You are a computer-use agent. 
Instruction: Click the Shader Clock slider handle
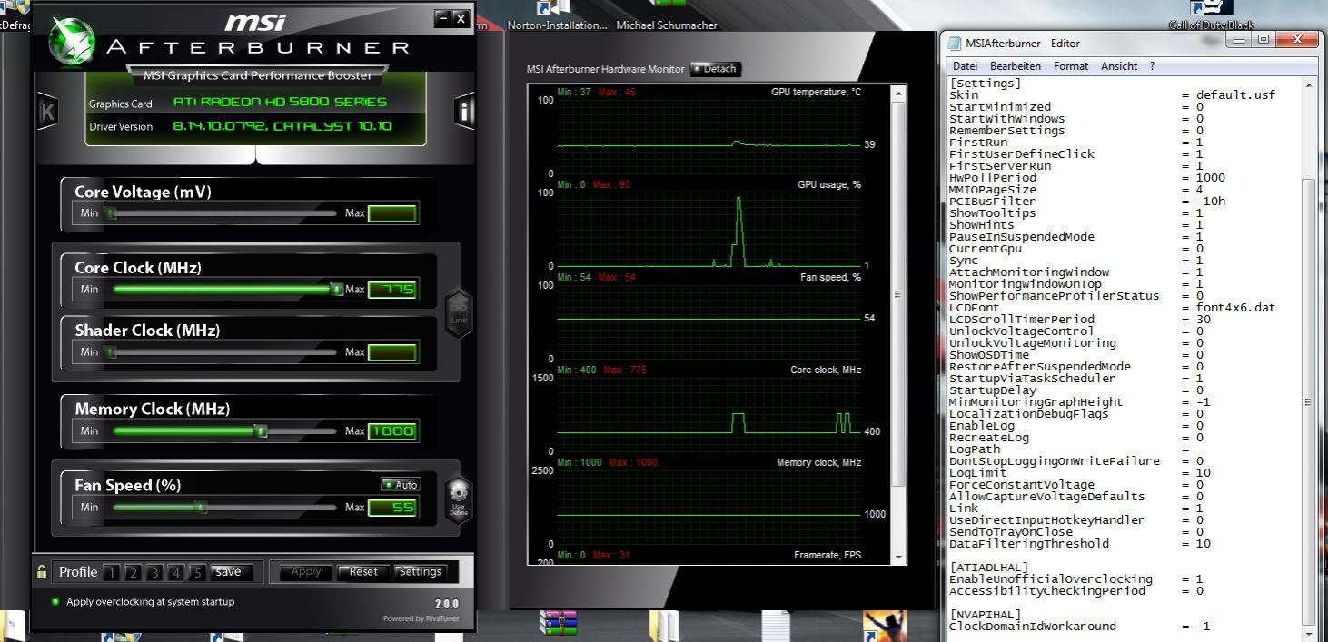(x=111, y=352)
